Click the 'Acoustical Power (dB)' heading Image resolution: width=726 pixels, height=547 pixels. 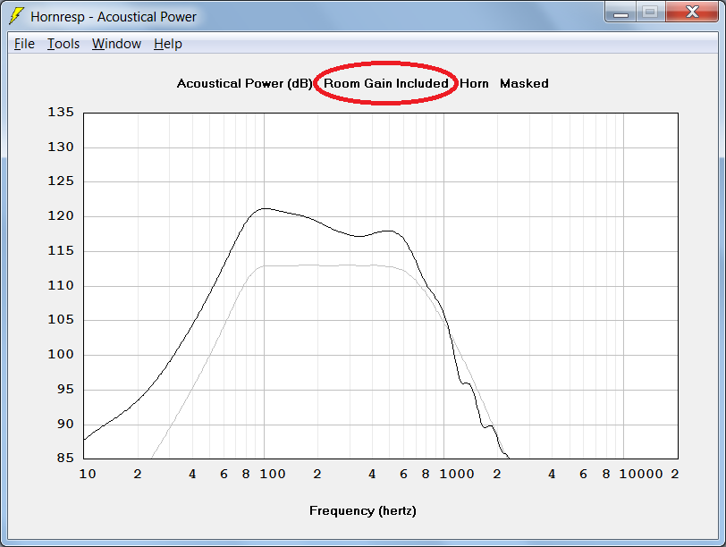click(x=245, y=83)
